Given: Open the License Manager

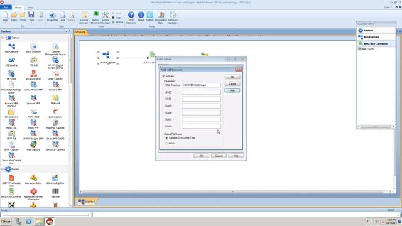Looking at the screenshot, I should click(84, 18).
